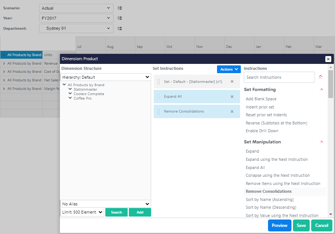The height and width of the screenshot is (234, 335).
Task: Remove the Remove Consolidations set instruction
Action: click(x=232, y=111)
